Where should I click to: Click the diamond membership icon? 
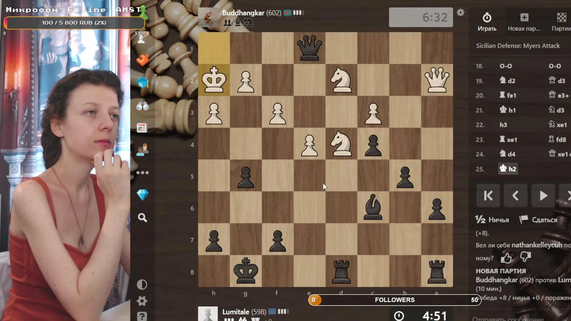coord(142,195)
